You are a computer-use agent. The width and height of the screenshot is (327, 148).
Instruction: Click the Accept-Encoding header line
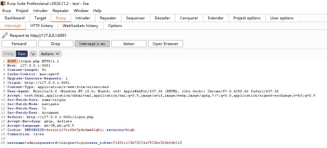coord(40,121)
